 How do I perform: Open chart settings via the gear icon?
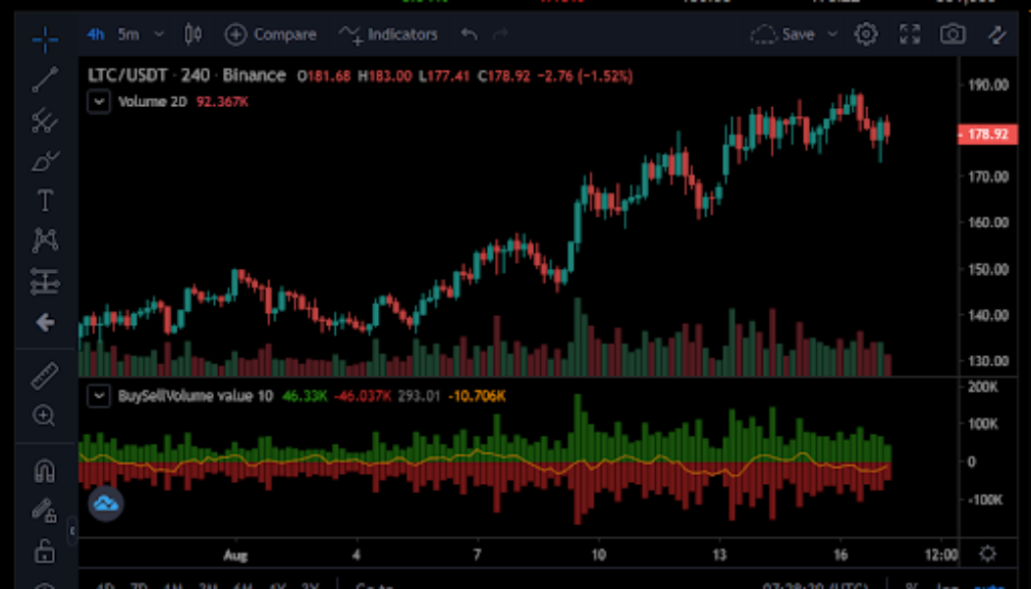click(865, 33)
